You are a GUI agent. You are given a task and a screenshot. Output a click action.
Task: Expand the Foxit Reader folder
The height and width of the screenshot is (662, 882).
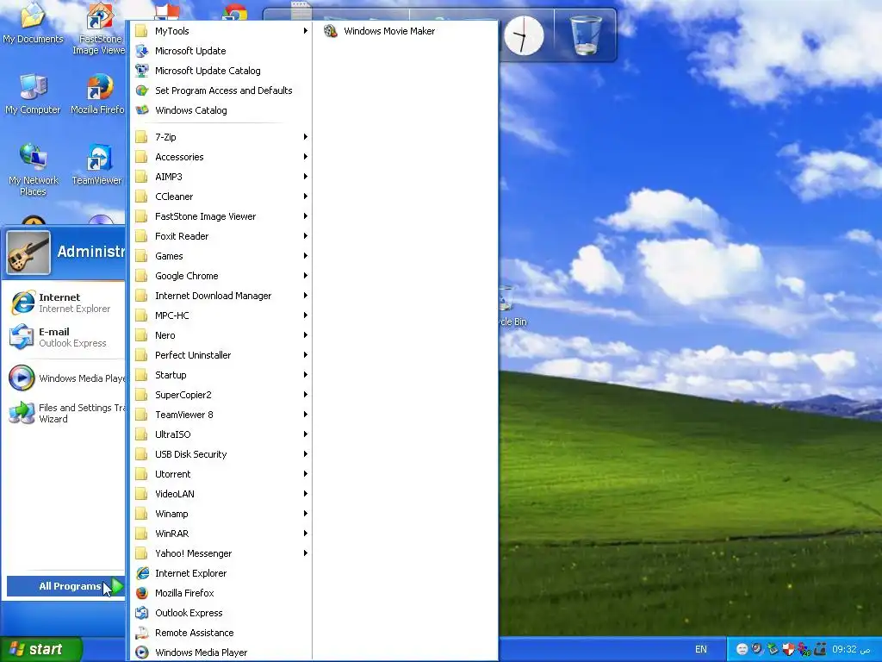(220, 236)
